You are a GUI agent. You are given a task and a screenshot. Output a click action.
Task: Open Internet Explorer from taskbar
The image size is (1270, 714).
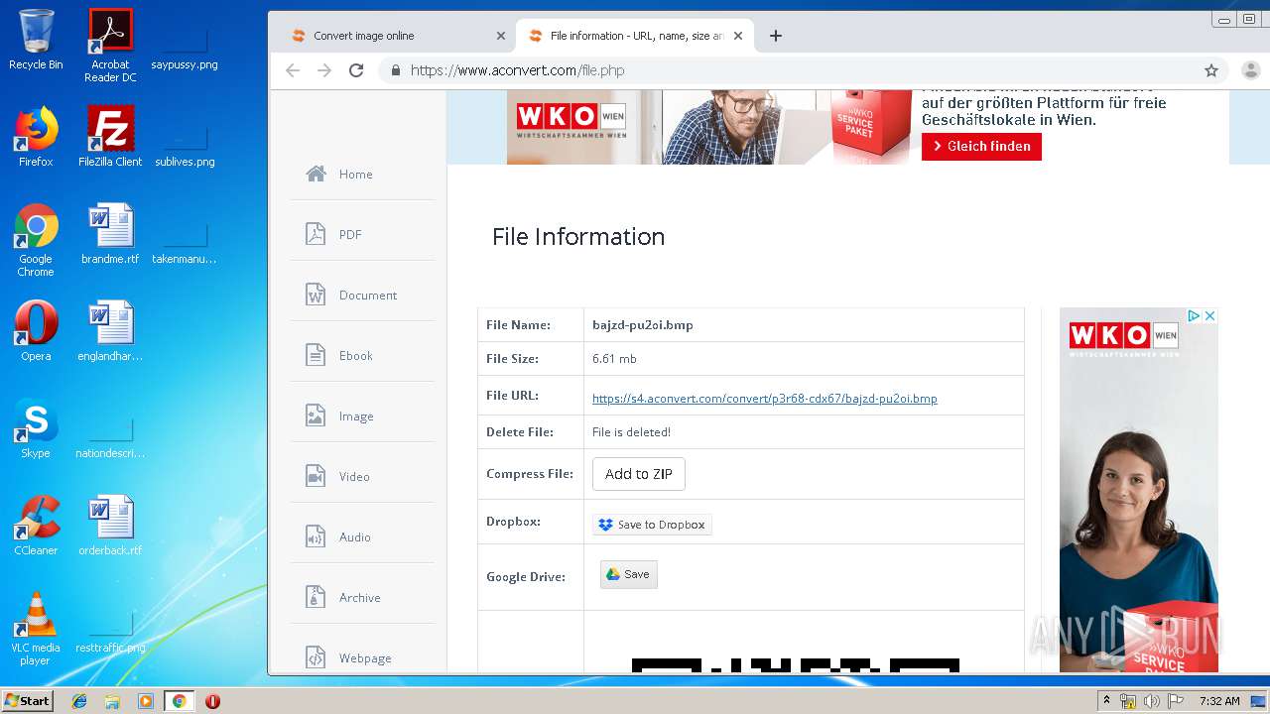coord(79,701)
